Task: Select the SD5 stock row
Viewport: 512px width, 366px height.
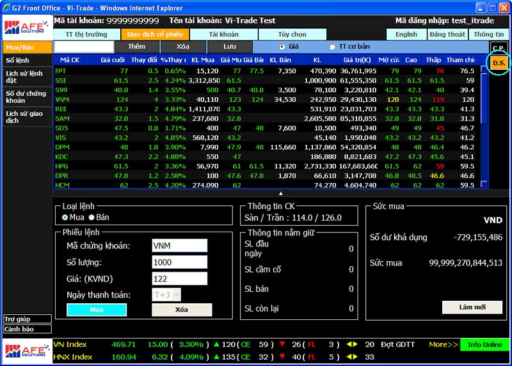Action: pyautogui.click(x=266, y=128)
